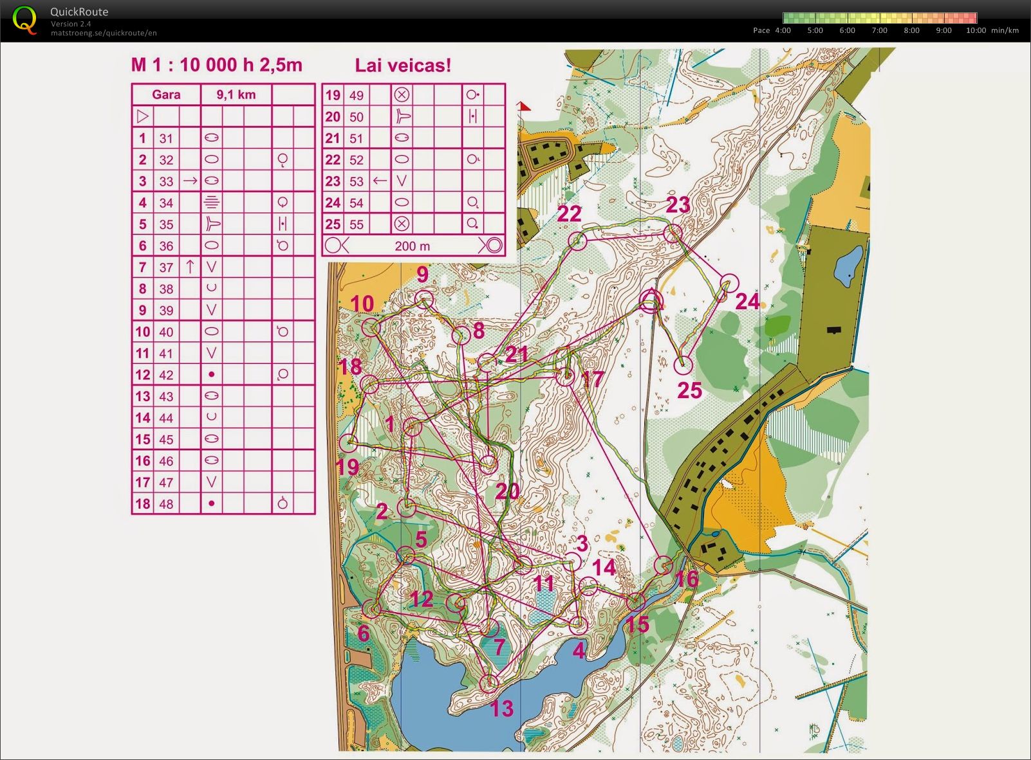
Task: Click the 'Gara' header cell
Action: (x=166, y=95)
